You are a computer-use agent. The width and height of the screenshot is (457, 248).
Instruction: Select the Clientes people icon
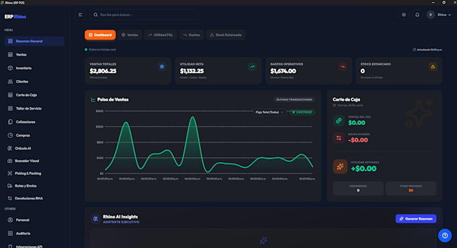pyautogui.click(x=10, y=81)
